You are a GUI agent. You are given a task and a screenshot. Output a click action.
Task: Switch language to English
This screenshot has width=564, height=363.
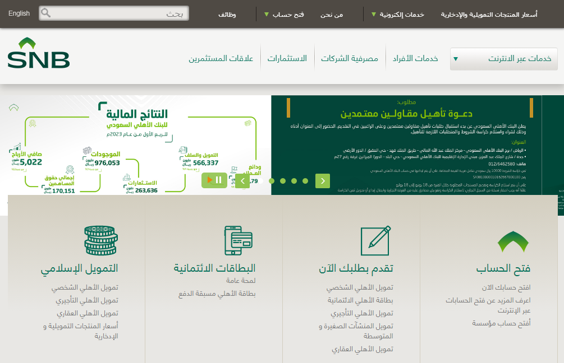coord(19,13)
